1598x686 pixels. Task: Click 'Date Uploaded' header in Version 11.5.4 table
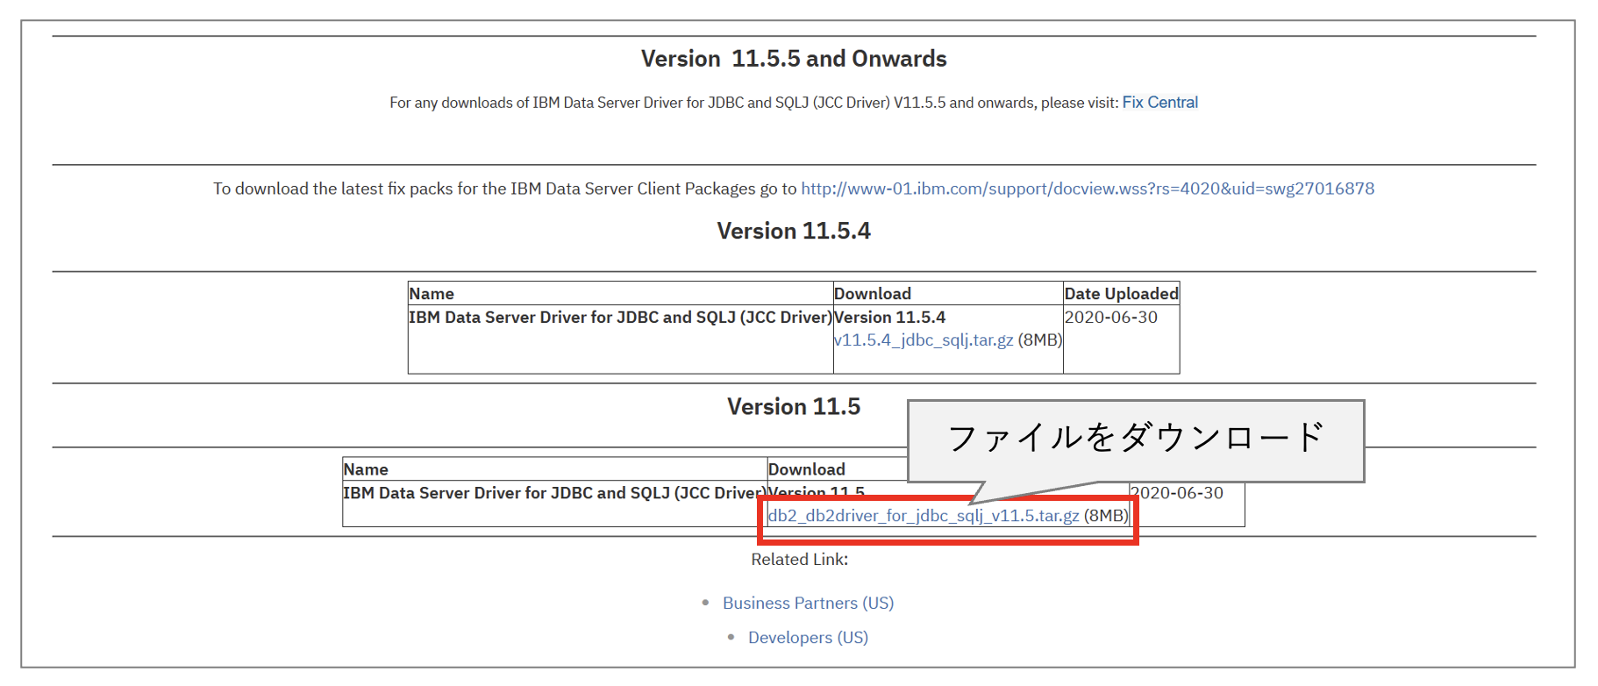coord(1121,294)
